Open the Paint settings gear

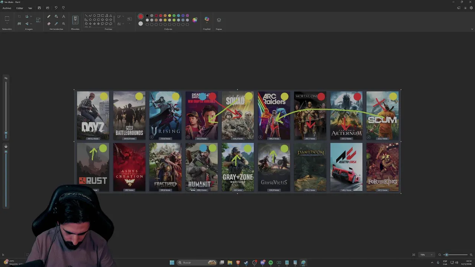click(471, 8)
